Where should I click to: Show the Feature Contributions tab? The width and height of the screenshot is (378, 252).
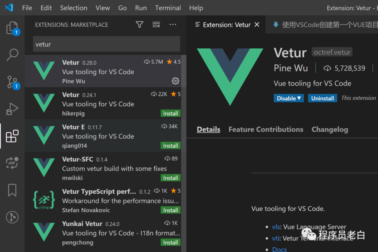click(266, 129)
